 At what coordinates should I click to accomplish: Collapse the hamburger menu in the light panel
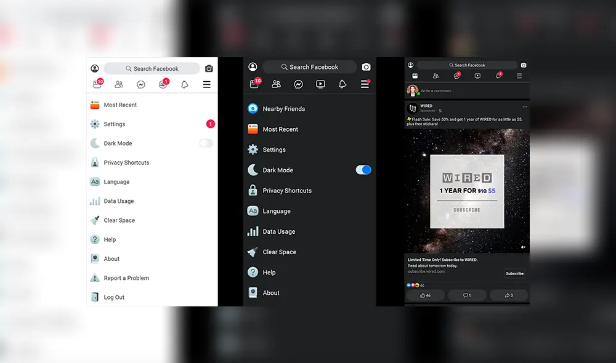coord(206,85)
